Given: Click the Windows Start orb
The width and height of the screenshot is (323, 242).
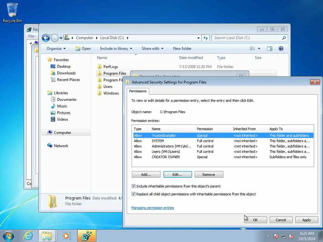Looking at the screenshot, I should coord(9,236).
